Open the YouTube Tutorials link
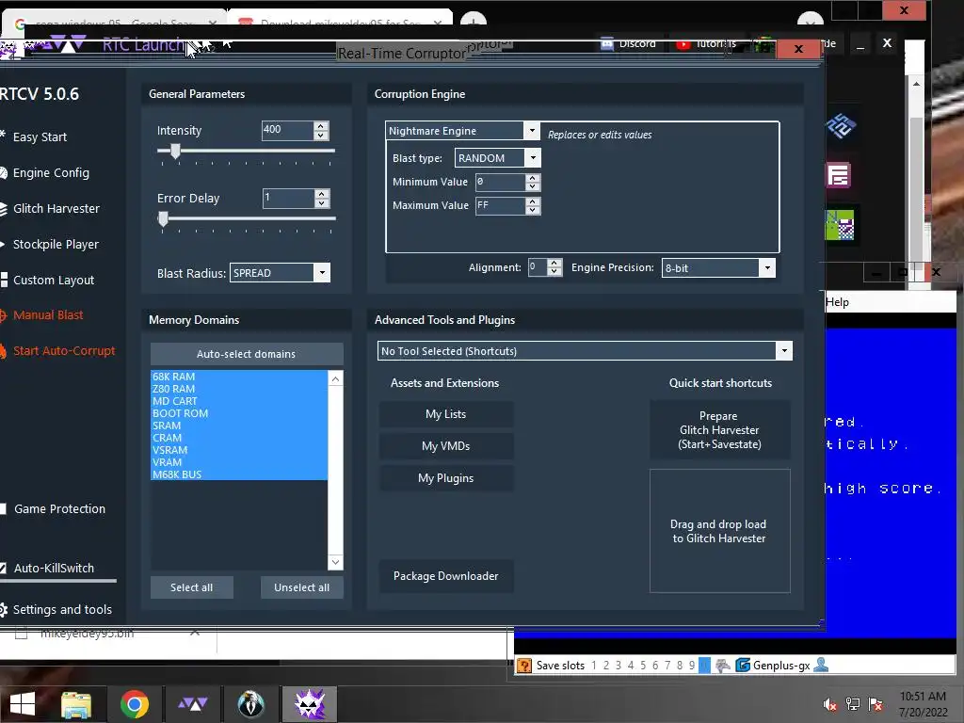This screenshot has width=964, height=723. coord(706,43)
